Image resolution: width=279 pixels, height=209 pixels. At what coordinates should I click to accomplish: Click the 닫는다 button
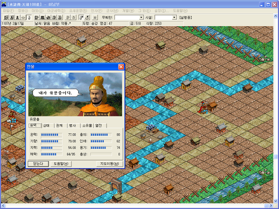coord(39,164)
